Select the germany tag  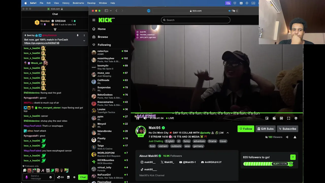tap(198, 146)
